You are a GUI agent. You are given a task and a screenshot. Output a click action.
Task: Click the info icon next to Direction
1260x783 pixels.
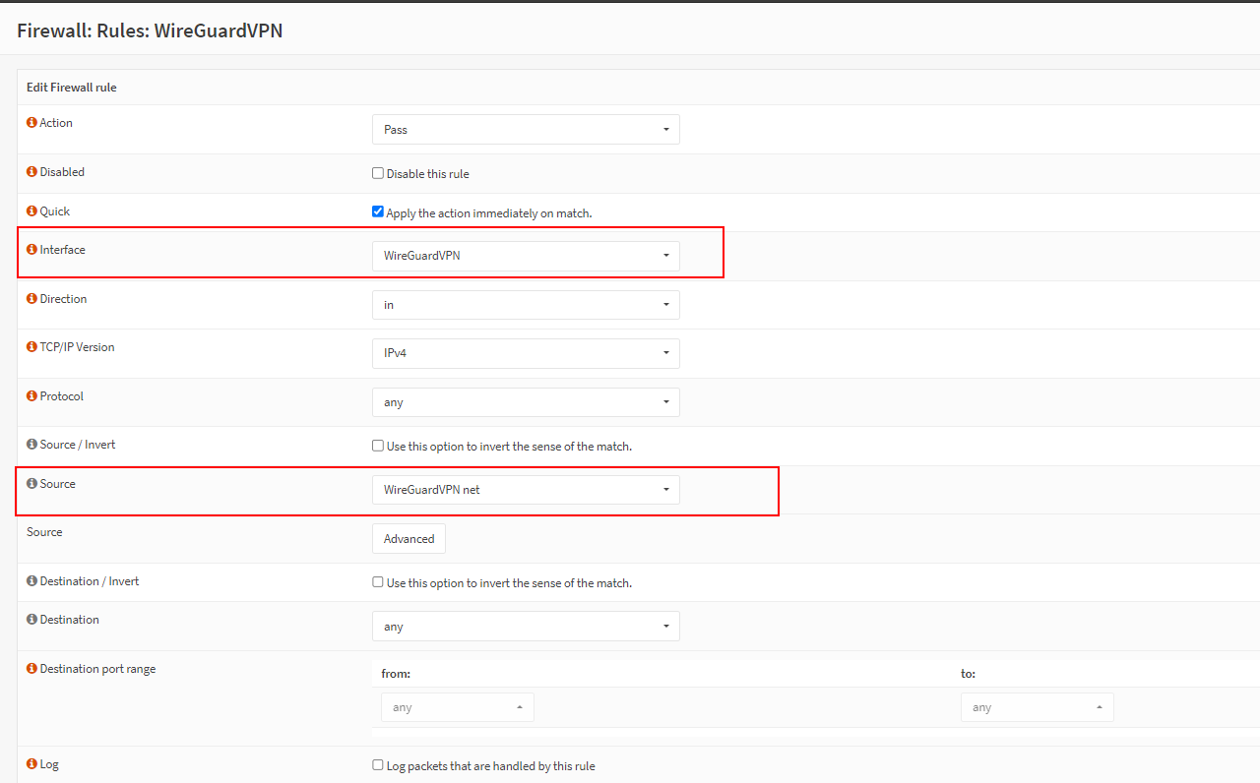coord(31,299)
